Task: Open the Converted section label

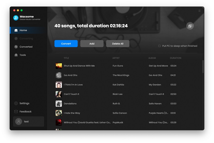Action: coord(26,47)
